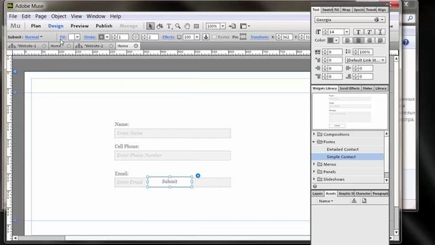Click the text Color swatch
The height and width of the screenshot is (245, 435).
[330, 41]
